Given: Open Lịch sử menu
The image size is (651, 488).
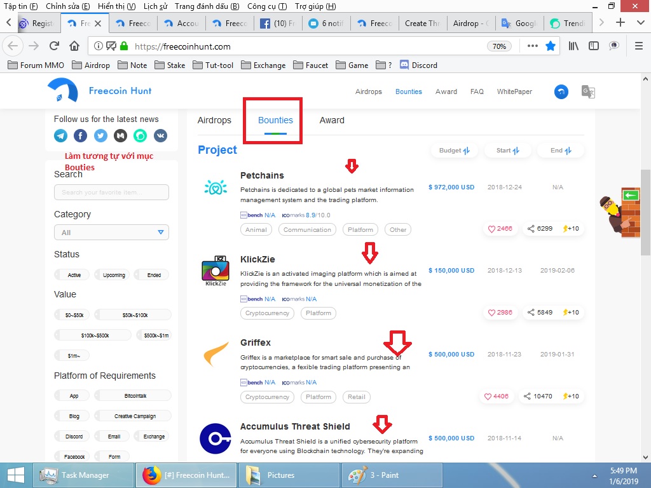Looking at the screenshot, I should [155, 6].
